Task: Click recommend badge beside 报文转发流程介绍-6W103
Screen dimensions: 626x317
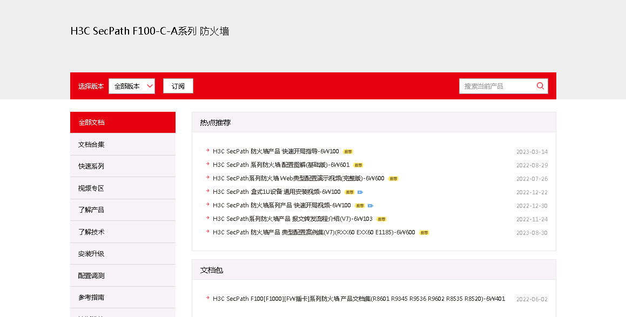Action: [382, 219]
